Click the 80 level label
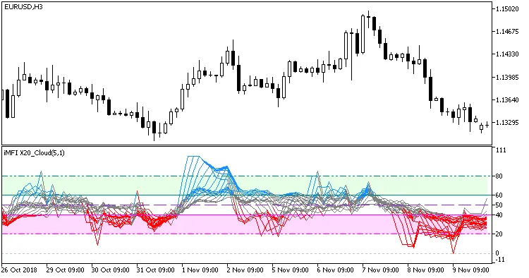This screenshot has width=529, height=278. point(499,176)
